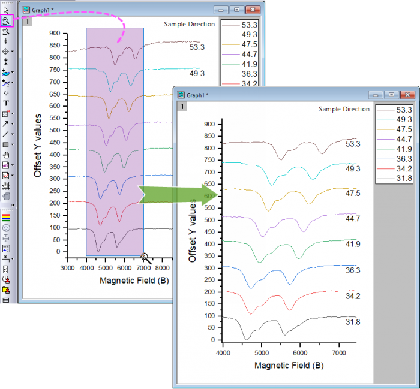Click the color scale stripes icon
Image resolution: width=420 pixels, height=389 pixels.
[x=6, y=218]
